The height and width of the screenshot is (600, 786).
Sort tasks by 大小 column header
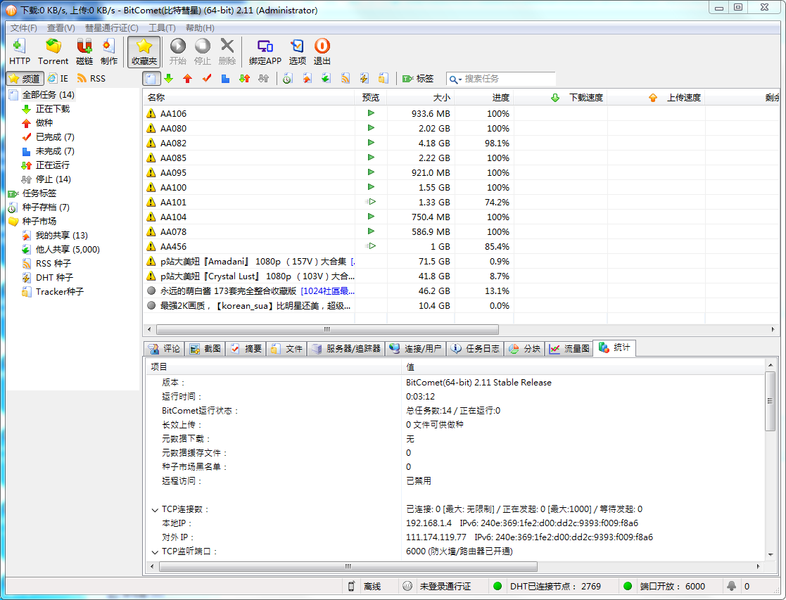click(421, 97)
